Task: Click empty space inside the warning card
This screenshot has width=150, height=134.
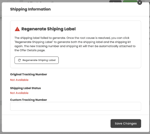Action: [99, 60]
